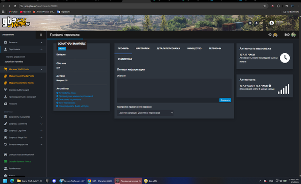Expand the Возврат имущества section
Image resolution: width=301 pixels, height=184 pixels.
pyautogui.click(x=41, y=144)
